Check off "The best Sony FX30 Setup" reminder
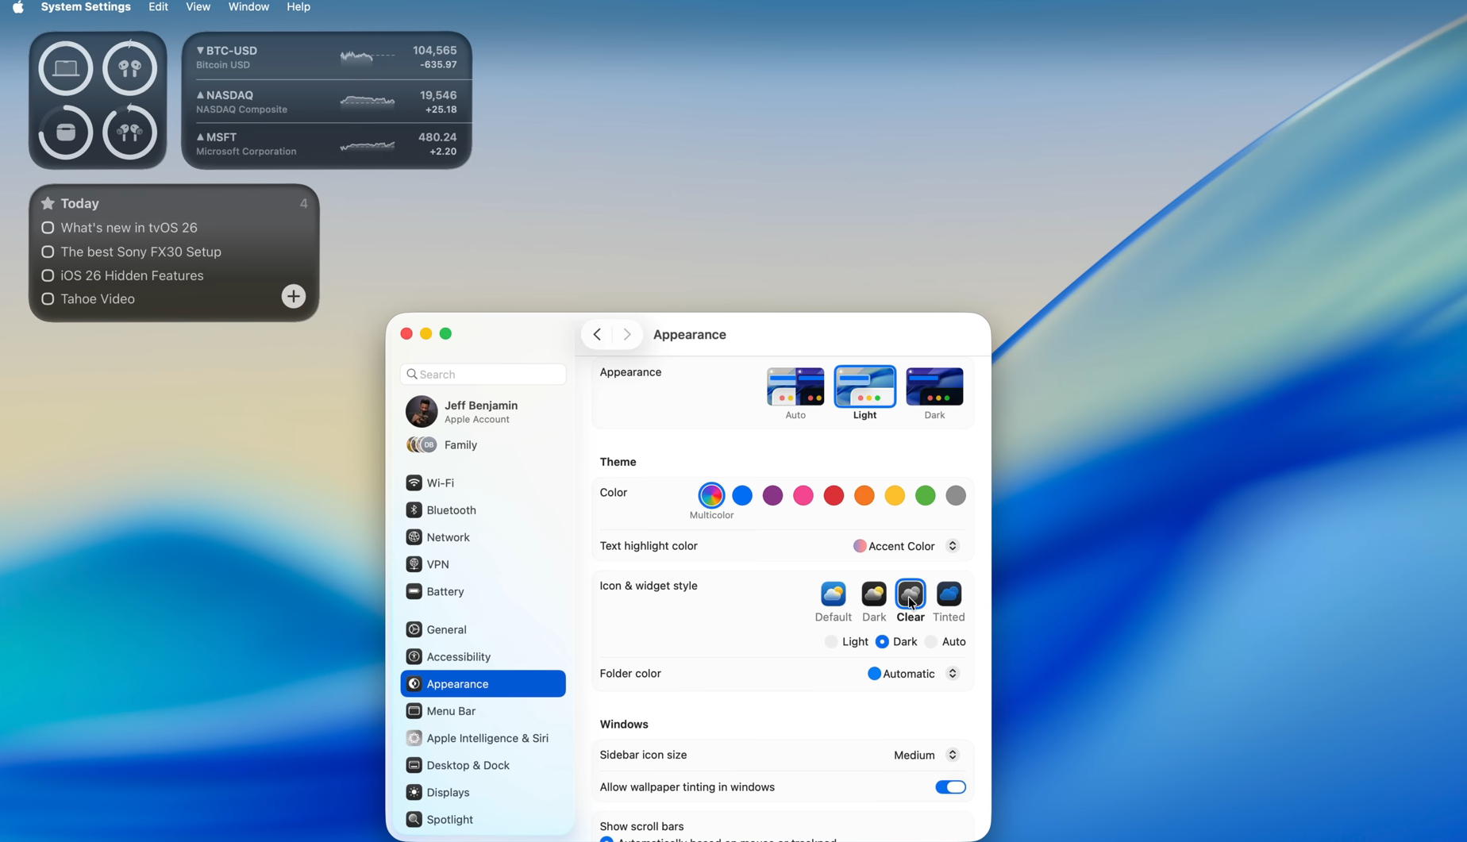This screenshot has height=842, width=1467. 48,252
